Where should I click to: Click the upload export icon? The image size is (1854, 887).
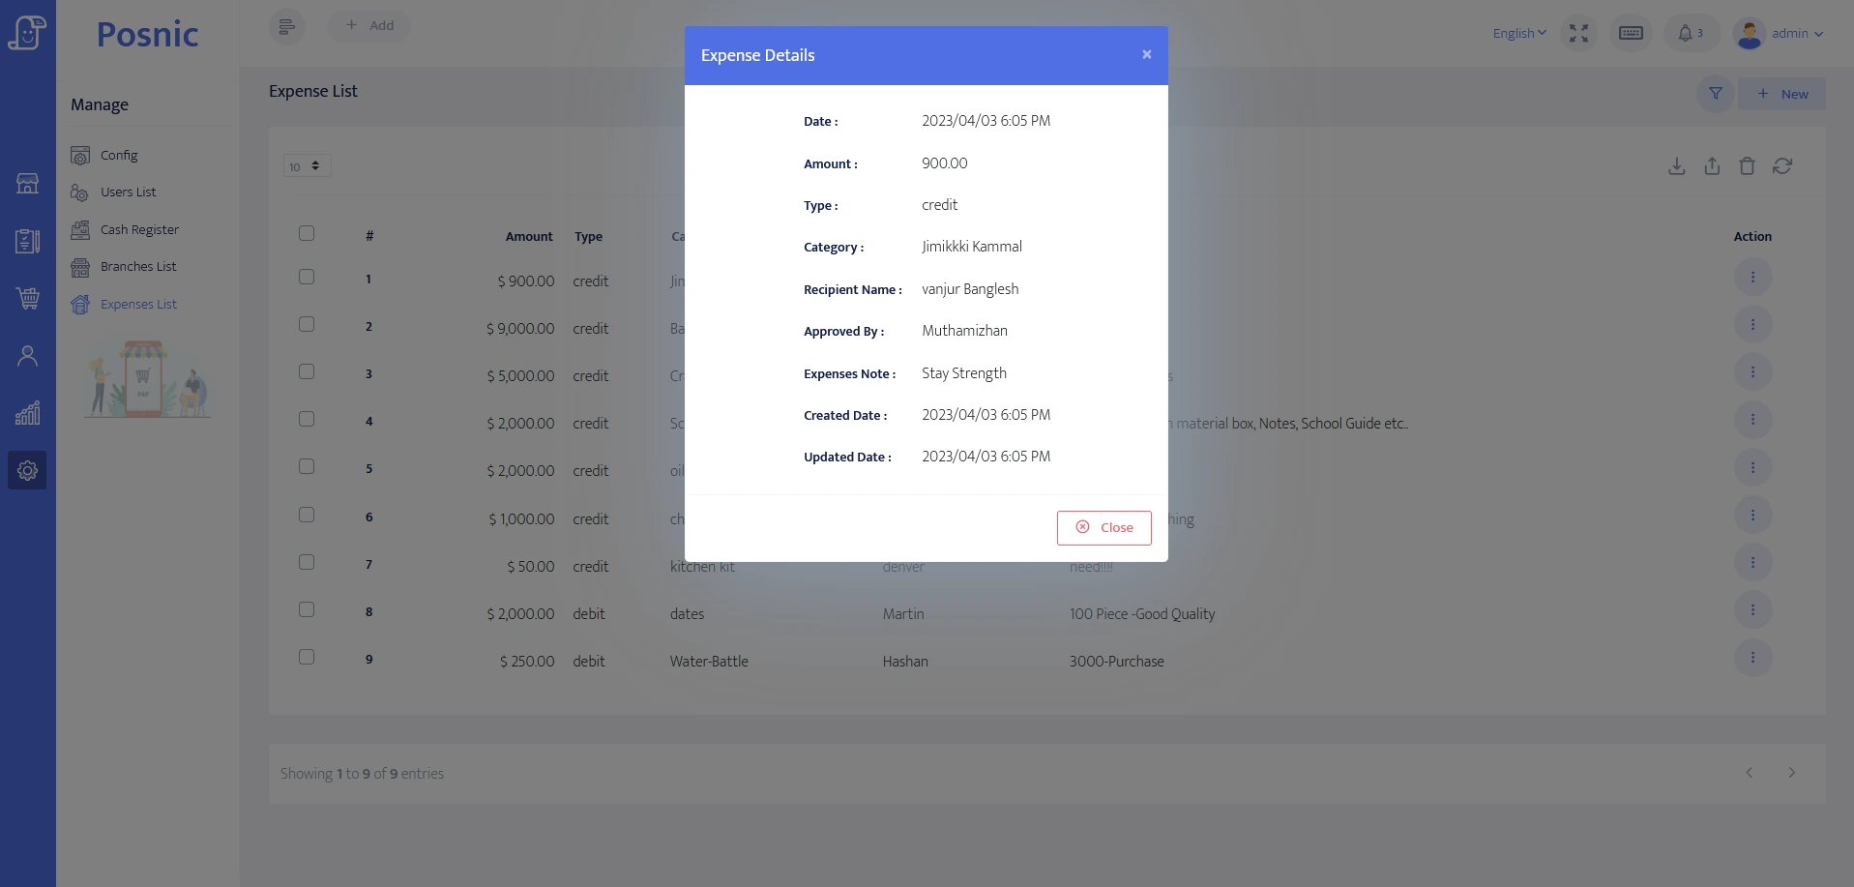pyautogui.click(x=1712, y=166)
